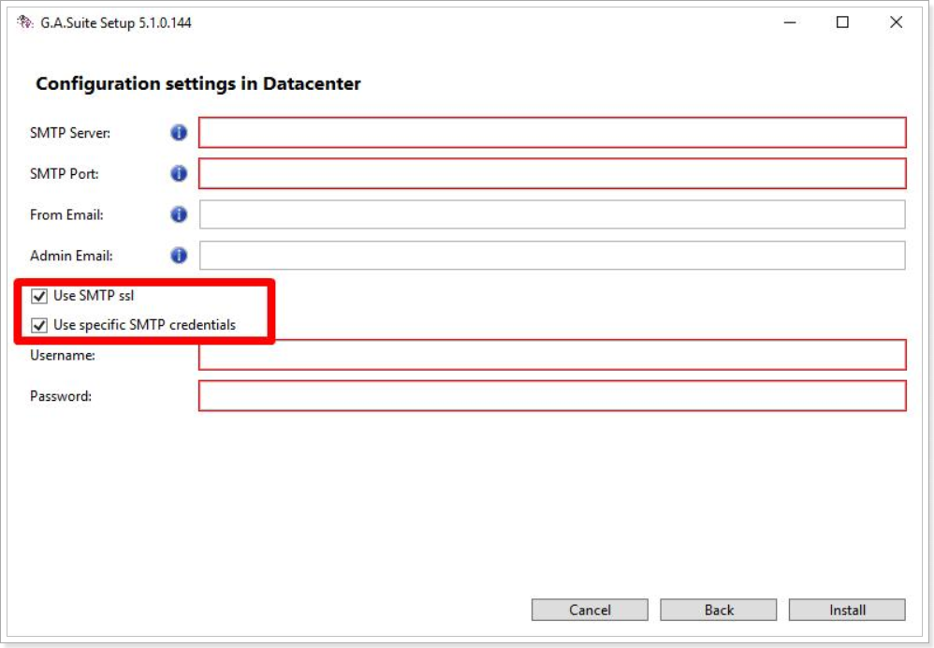
Task: Click the 'Admin Email:' label
Action: click(71, 256)
